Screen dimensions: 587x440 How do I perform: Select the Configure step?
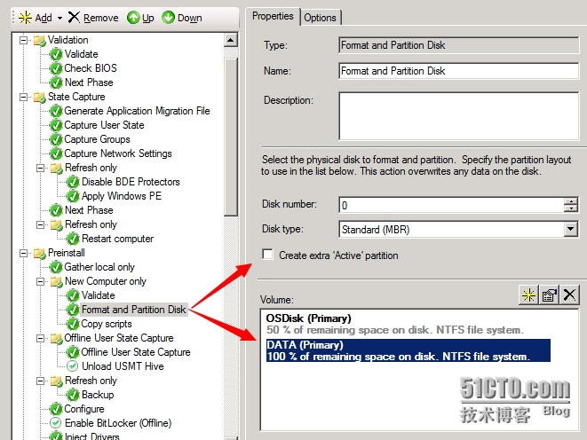(x=84, y=409)
